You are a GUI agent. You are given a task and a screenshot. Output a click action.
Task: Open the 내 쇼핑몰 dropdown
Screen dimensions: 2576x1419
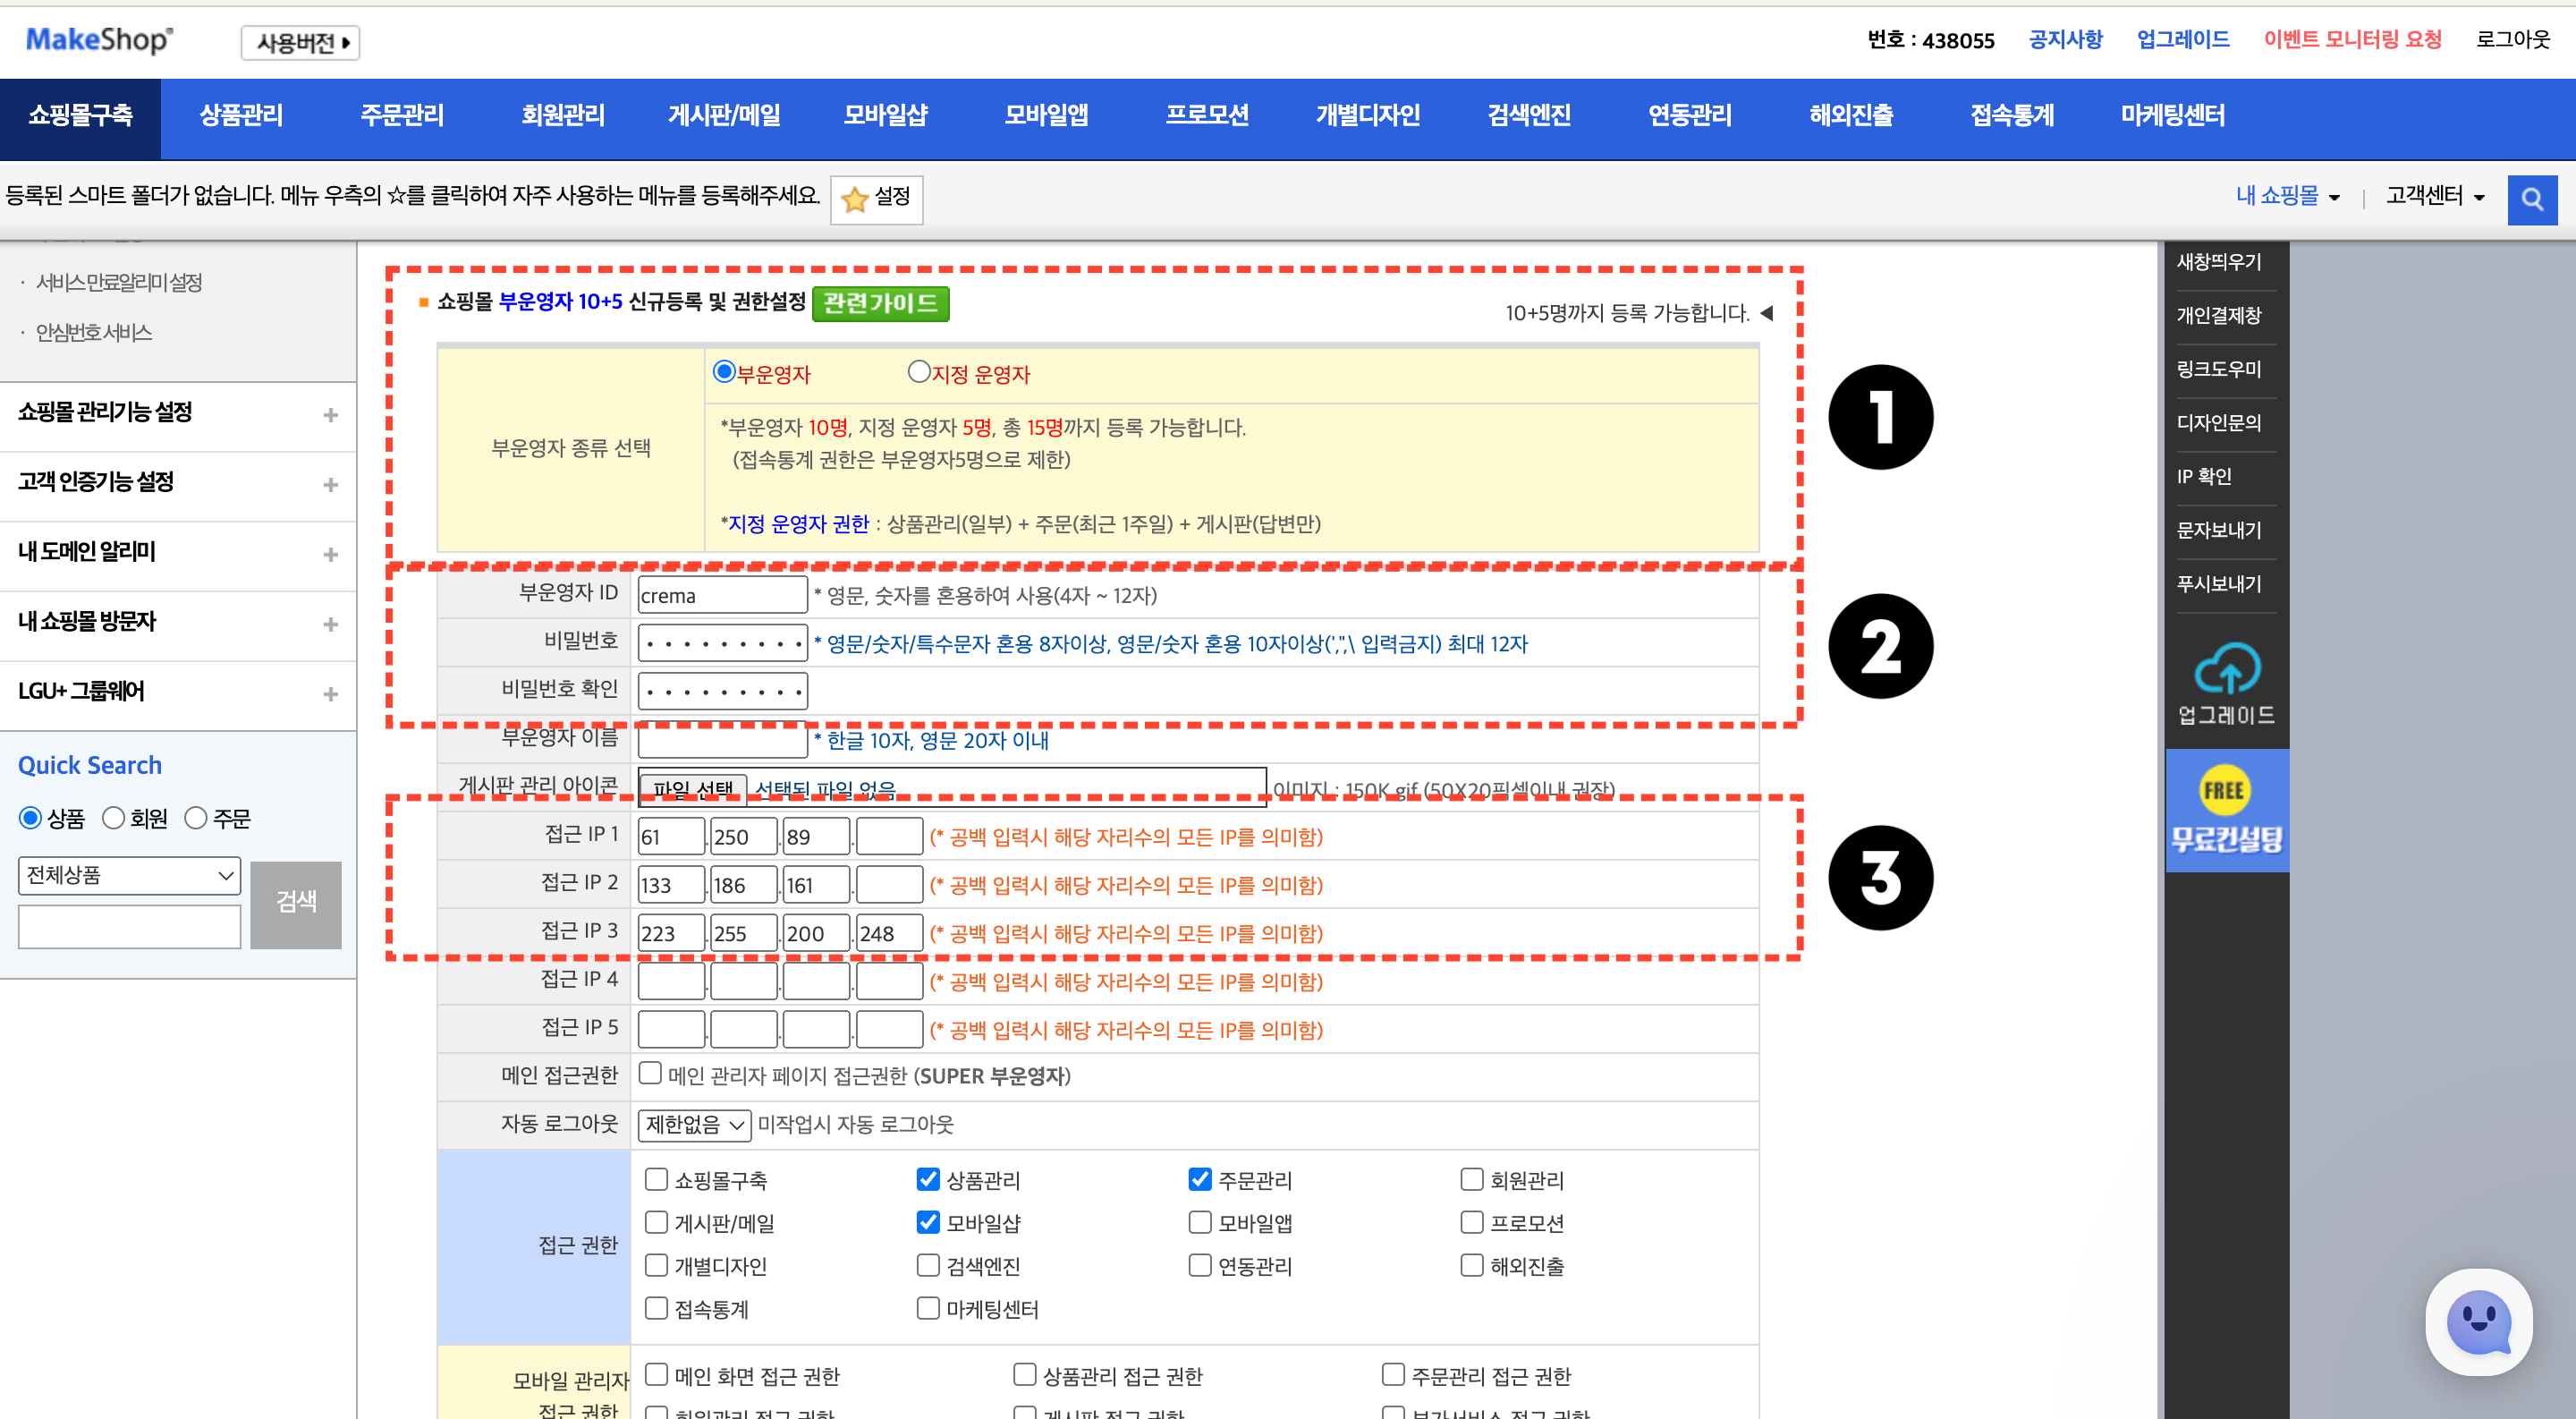(2285, 196)
